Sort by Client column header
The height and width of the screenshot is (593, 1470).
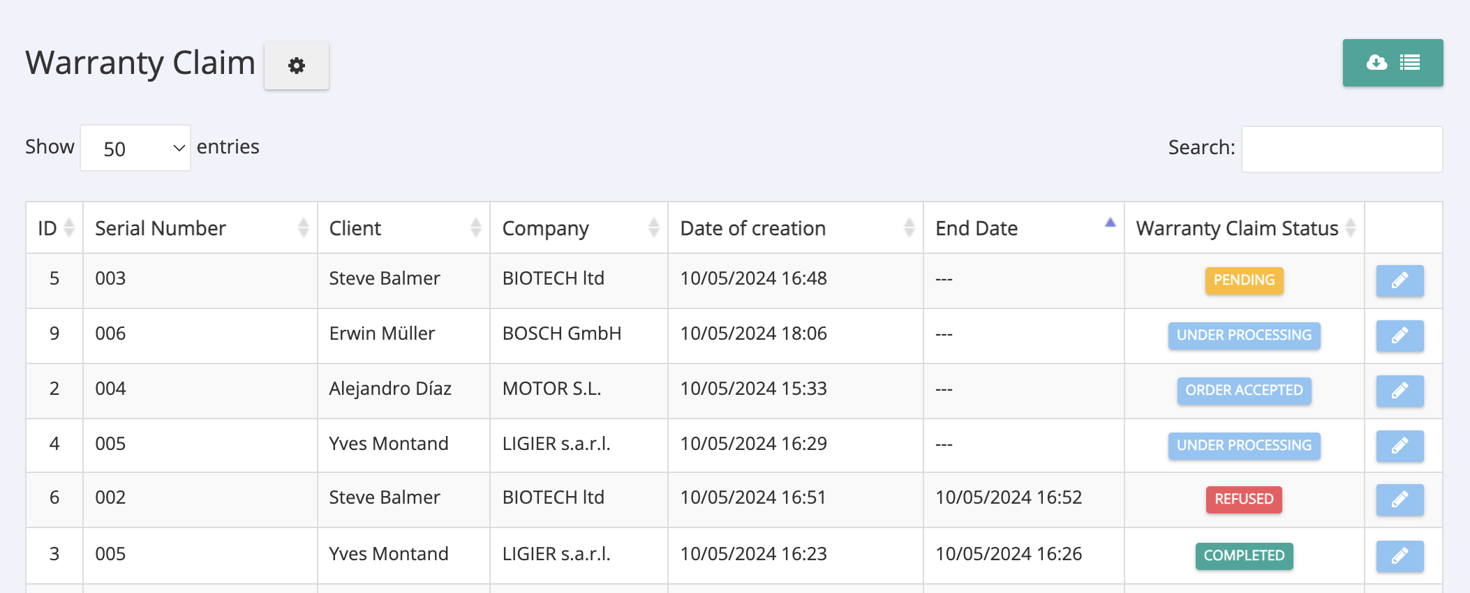click(404, 228)
